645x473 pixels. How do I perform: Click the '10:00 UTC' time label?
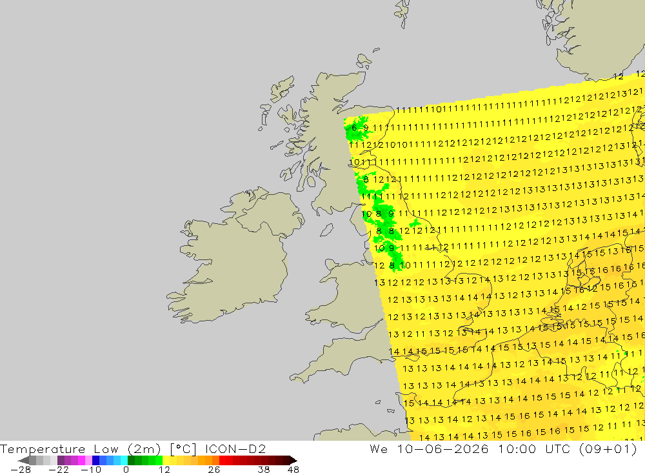click(534, 448)
